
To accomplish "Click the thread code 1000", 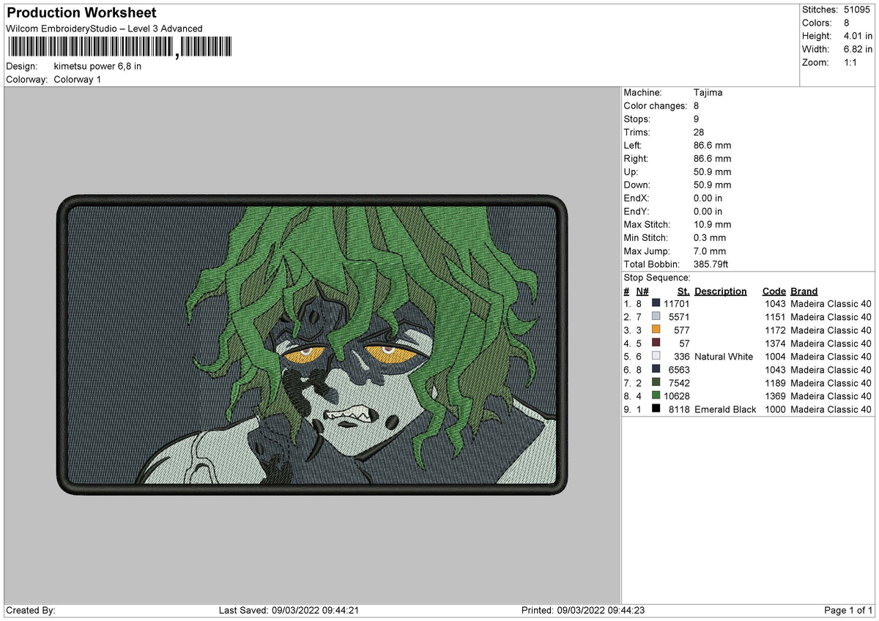I will coord(775,409).
